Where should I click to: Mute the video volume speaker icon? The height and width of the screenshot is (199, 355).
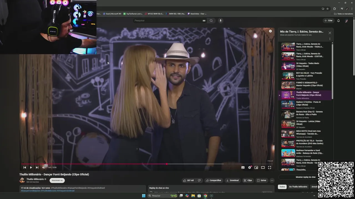pyautogui.click(x=44, y=167)
